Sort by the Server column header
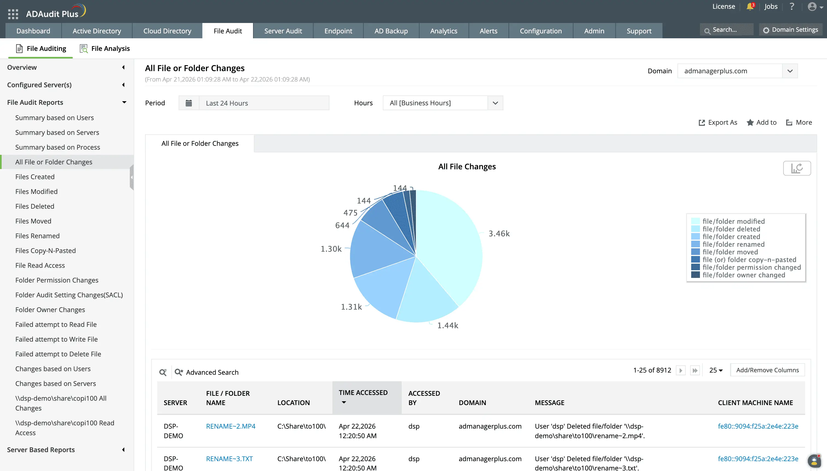Screen dimensions: 827x471 [x=175, y=403]
